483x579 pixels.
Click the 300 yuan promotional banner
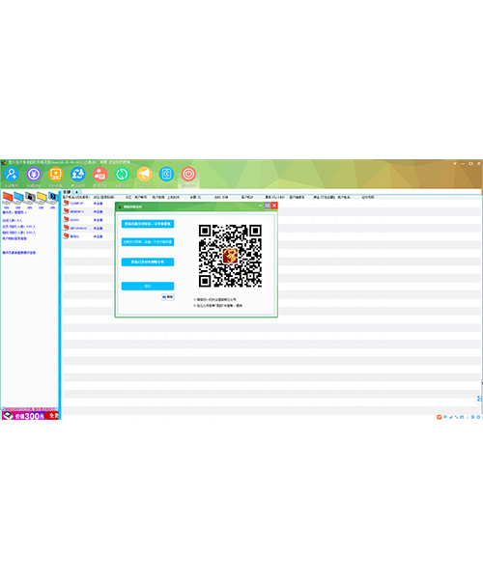(x=30, y=415)
